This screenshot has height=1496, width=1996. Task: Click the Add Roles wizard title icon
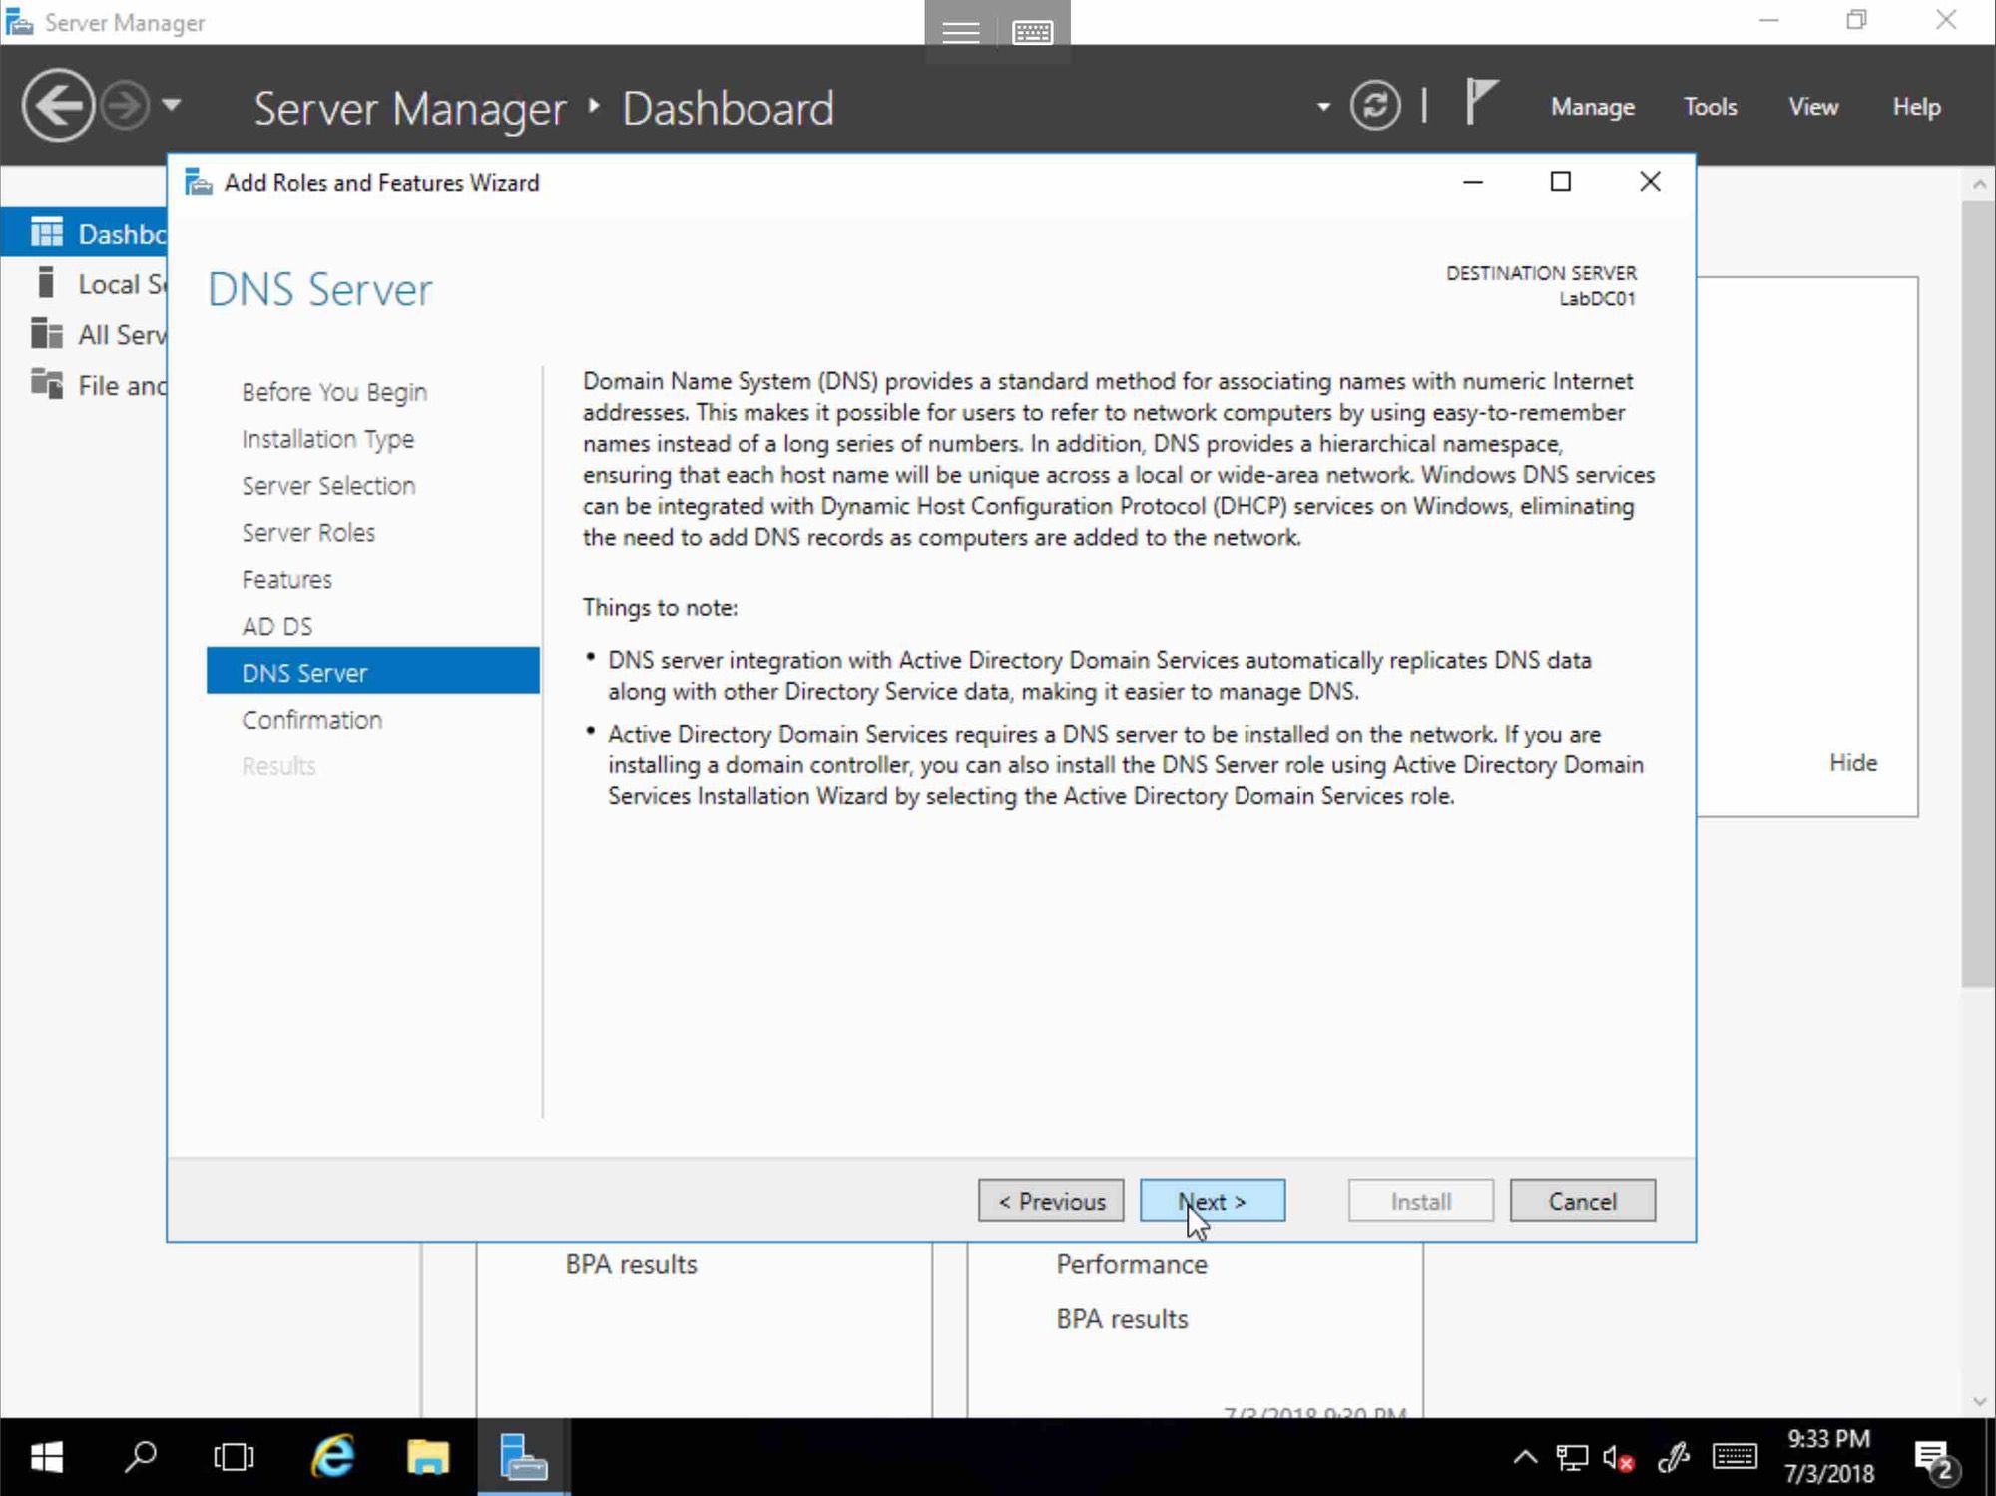[x=199, y=182]
